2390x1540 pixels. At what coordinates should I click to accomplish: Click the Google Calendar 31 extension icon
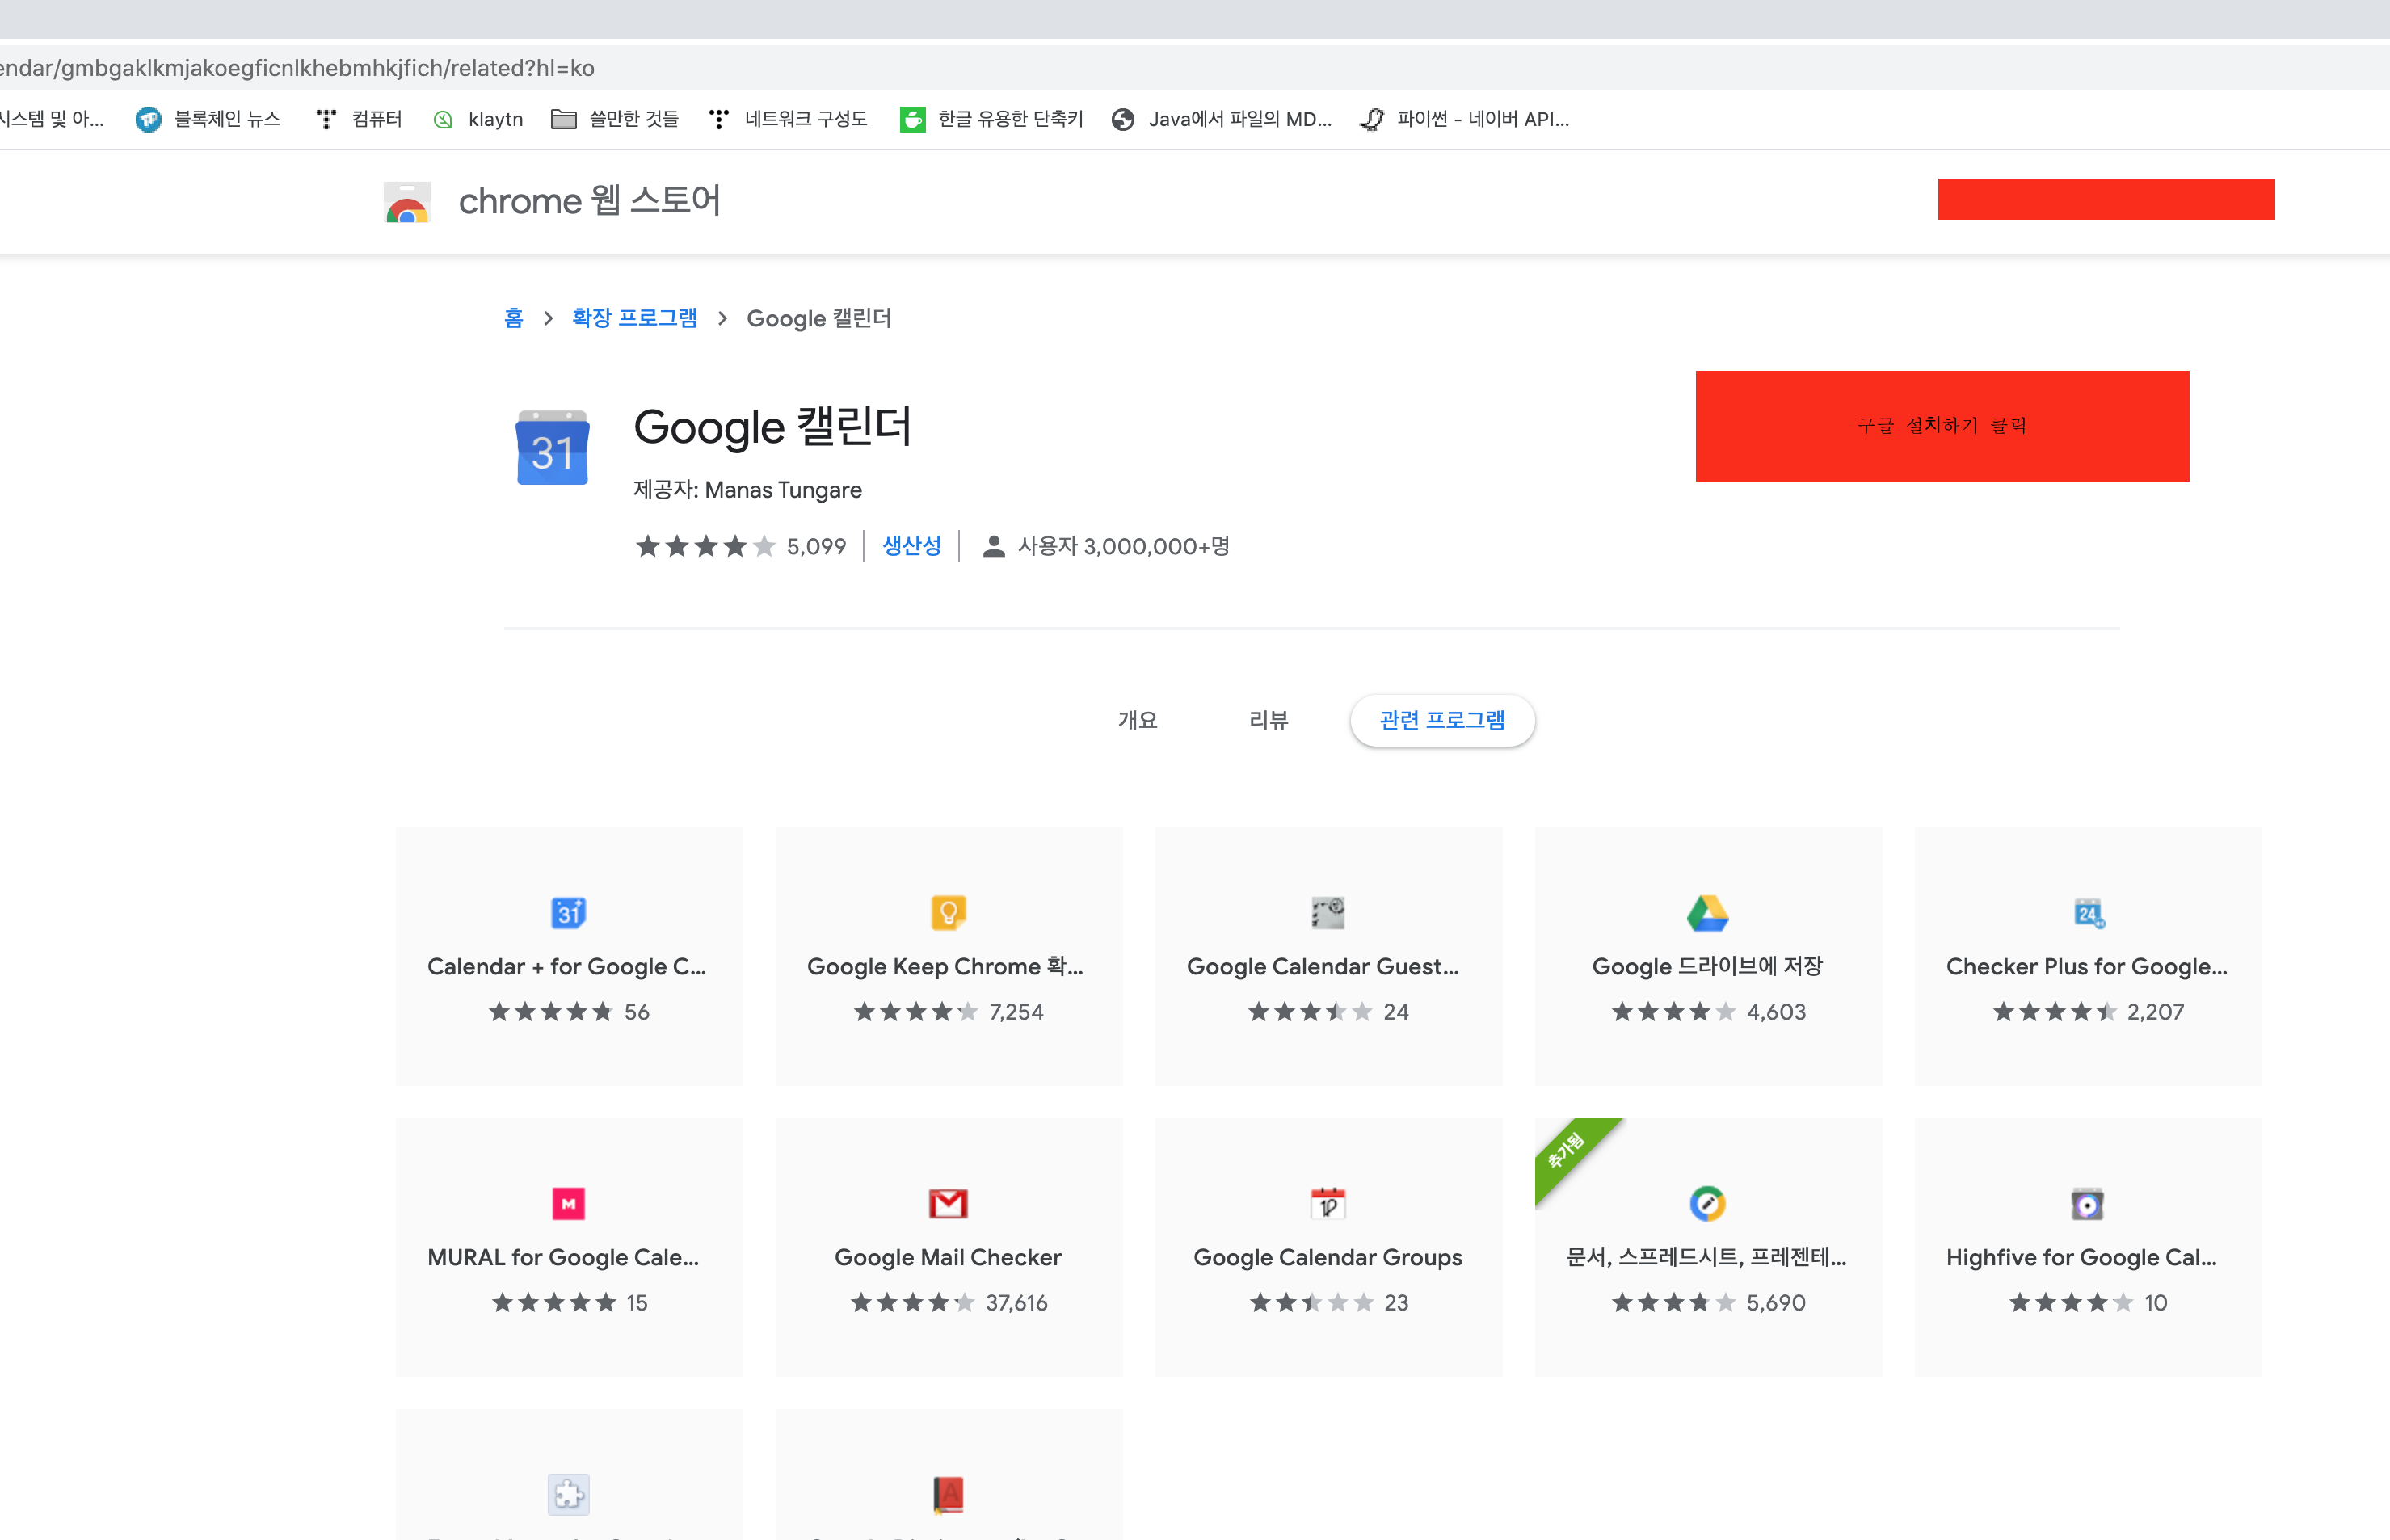coord(552,448)
